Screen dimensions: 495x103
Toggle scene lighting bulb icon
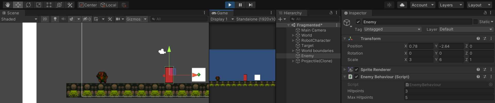tap(55, 19)
